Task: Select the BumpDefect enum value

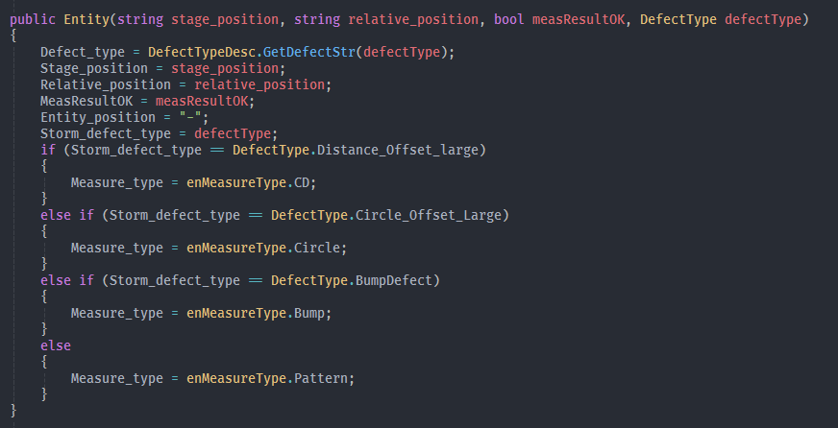Action: coord(394,281)
